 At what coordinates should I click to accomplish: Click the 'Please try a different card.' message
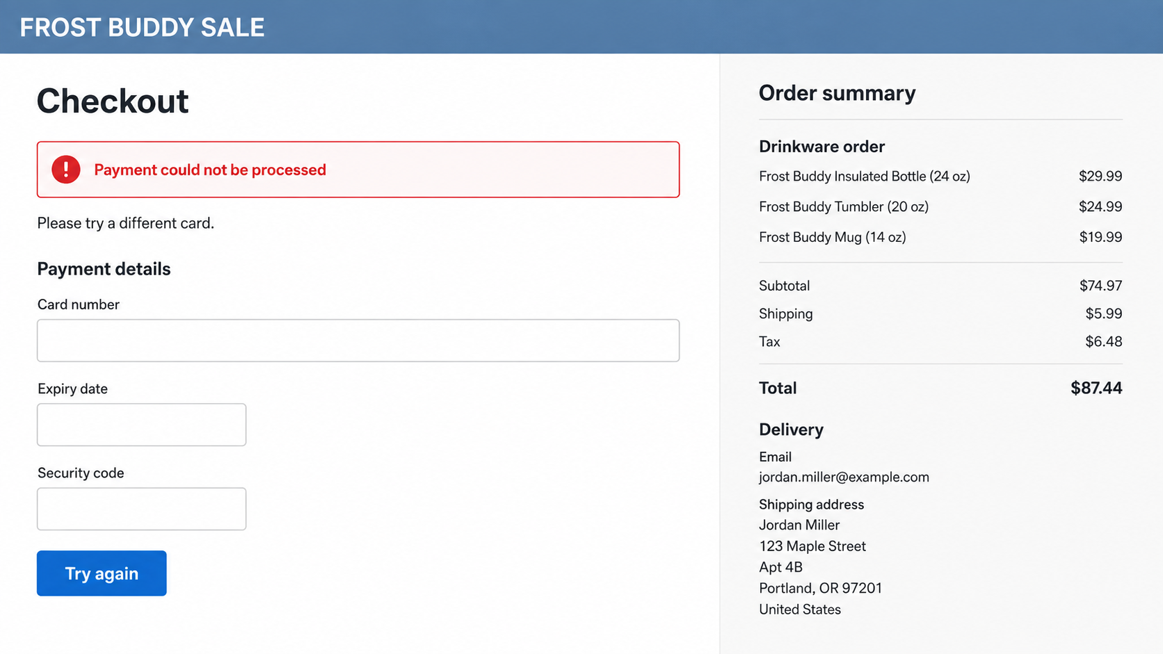point(126,223)
